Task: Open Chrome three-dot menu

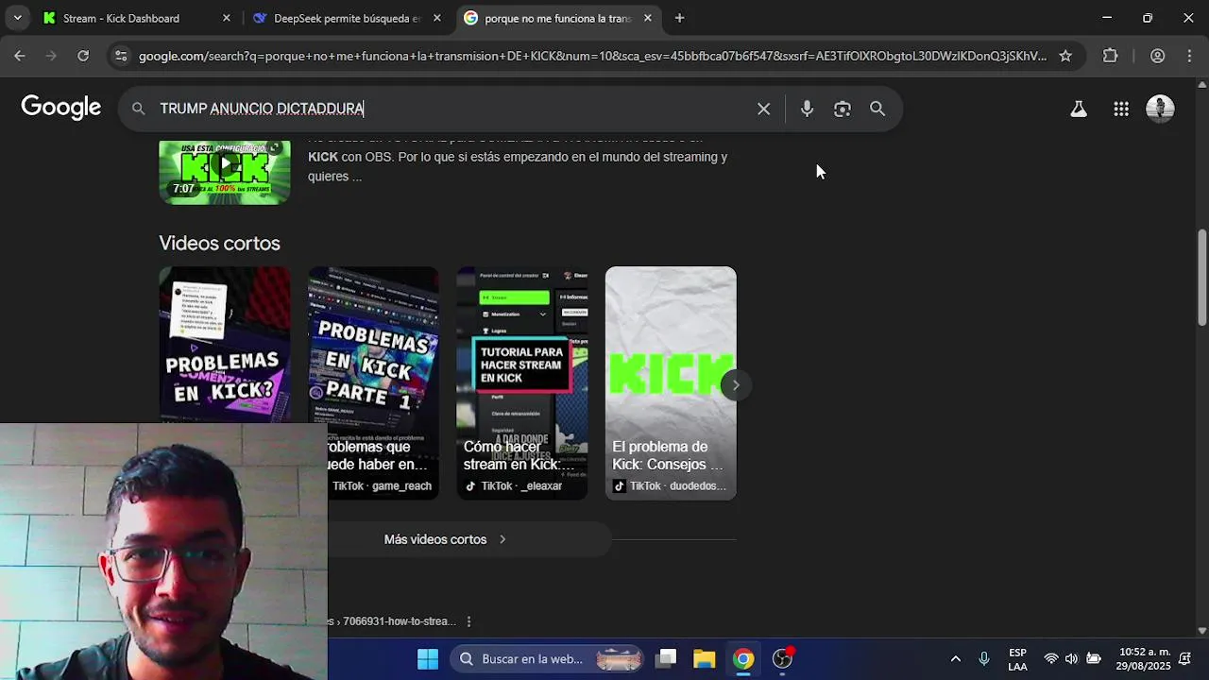Action: (x=1188, y=56)
